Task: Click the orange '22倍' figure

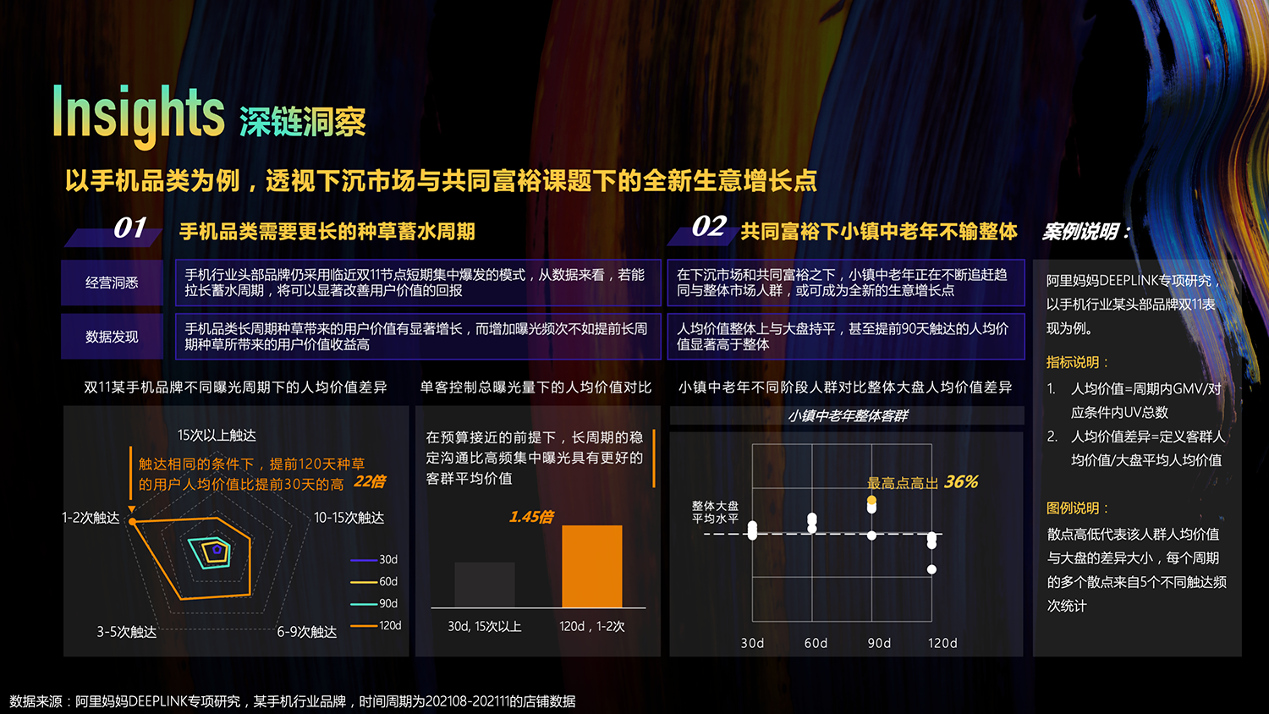Action: (x=370, y=482)
